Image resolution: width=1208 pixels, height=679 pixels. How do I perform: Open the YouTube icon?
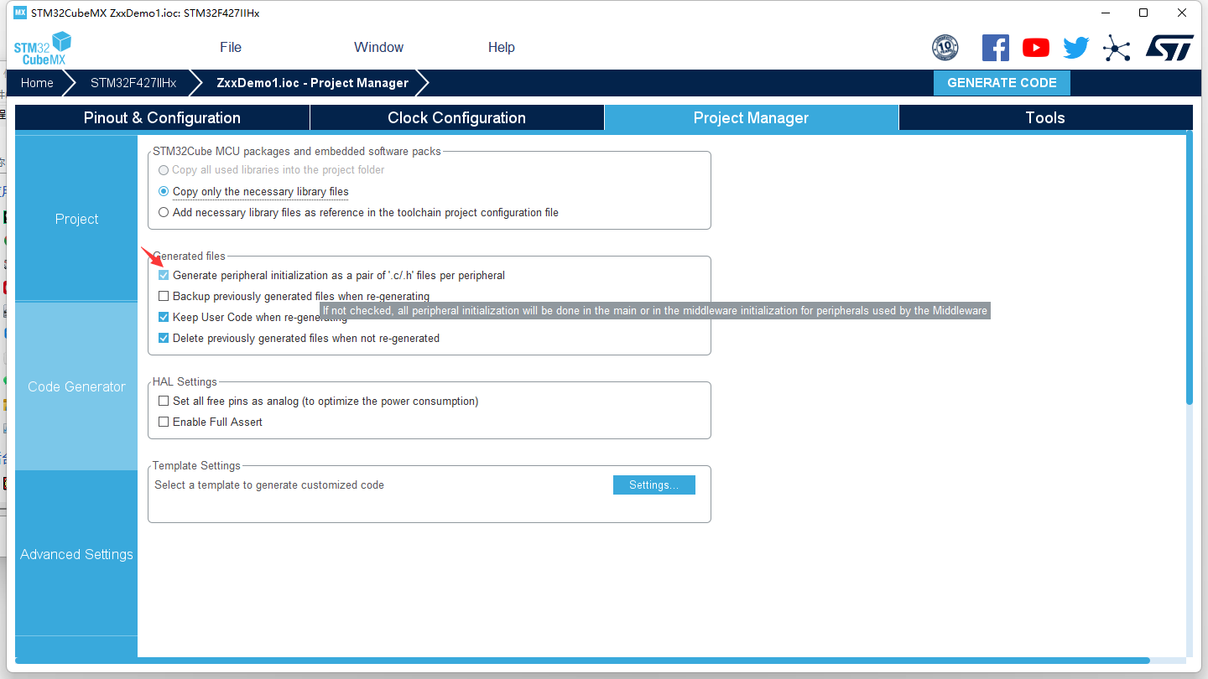[x=1036, y=48]
